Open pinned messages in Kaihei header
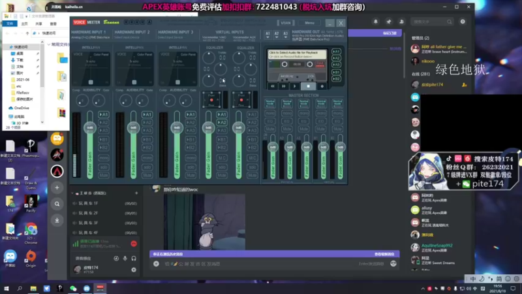This screenshot has width=522, height=294. [388, 22]
